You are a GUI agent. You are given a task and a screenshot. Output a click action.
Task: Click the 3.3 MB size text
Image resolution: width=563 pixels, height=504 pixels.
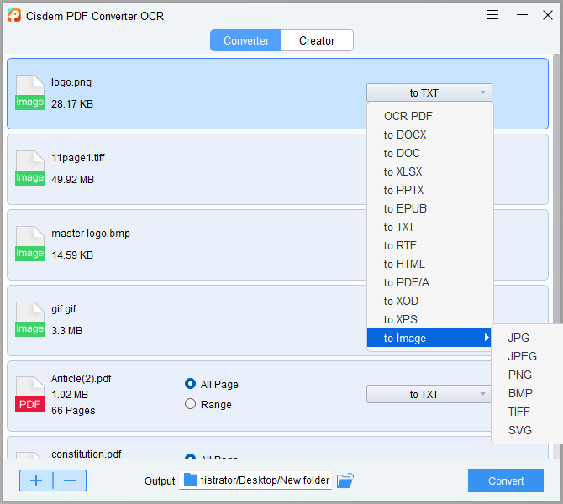66,330
